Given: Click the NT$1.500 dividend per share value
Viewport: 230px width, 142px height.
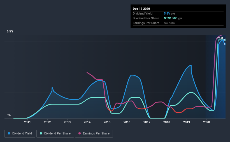Looking at the screenshot, I should tap(171, 18).
